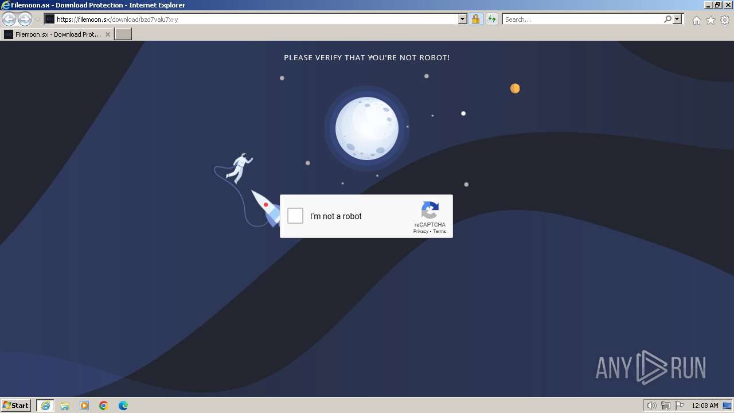Click the site favicon in address bar
Screen dimensions: 734x413
click(x=50, y=19)
